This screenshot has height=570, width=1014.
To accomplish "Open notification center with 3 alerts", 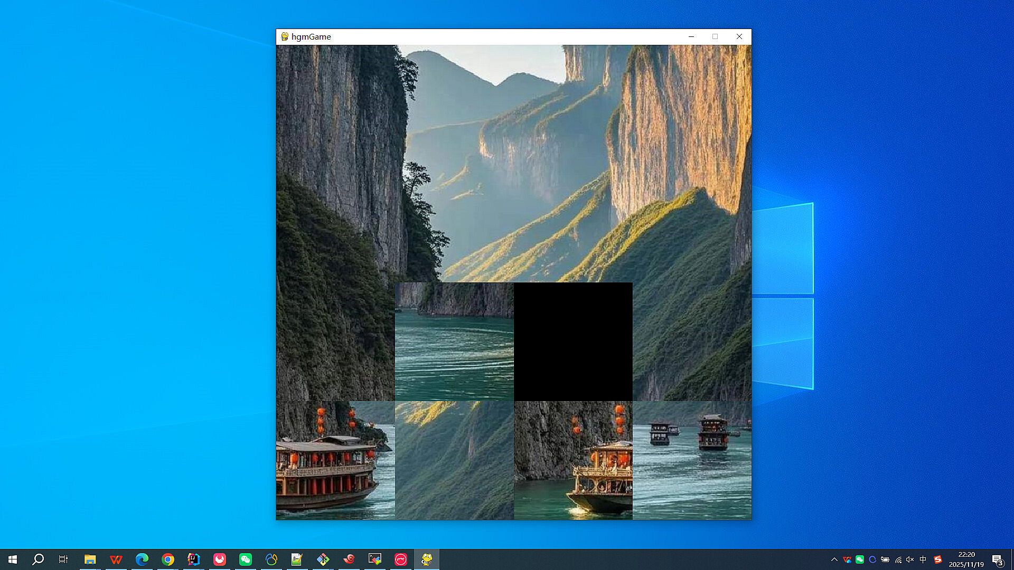I will 998,560.
